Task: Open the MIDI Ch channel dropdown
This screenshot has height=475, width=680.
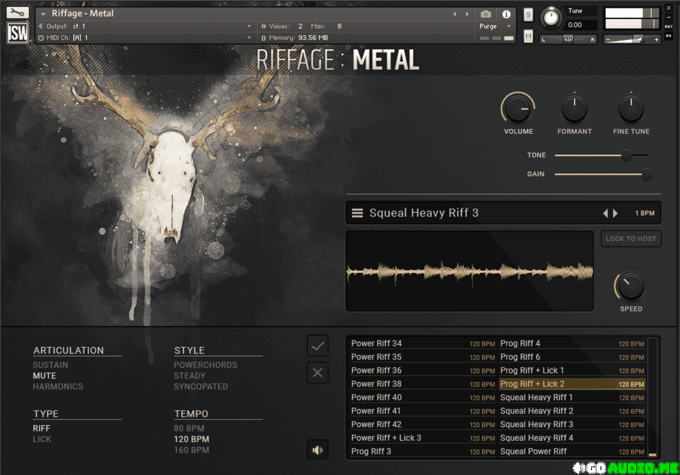Action: pyautogui.click(x=249, y=38)
